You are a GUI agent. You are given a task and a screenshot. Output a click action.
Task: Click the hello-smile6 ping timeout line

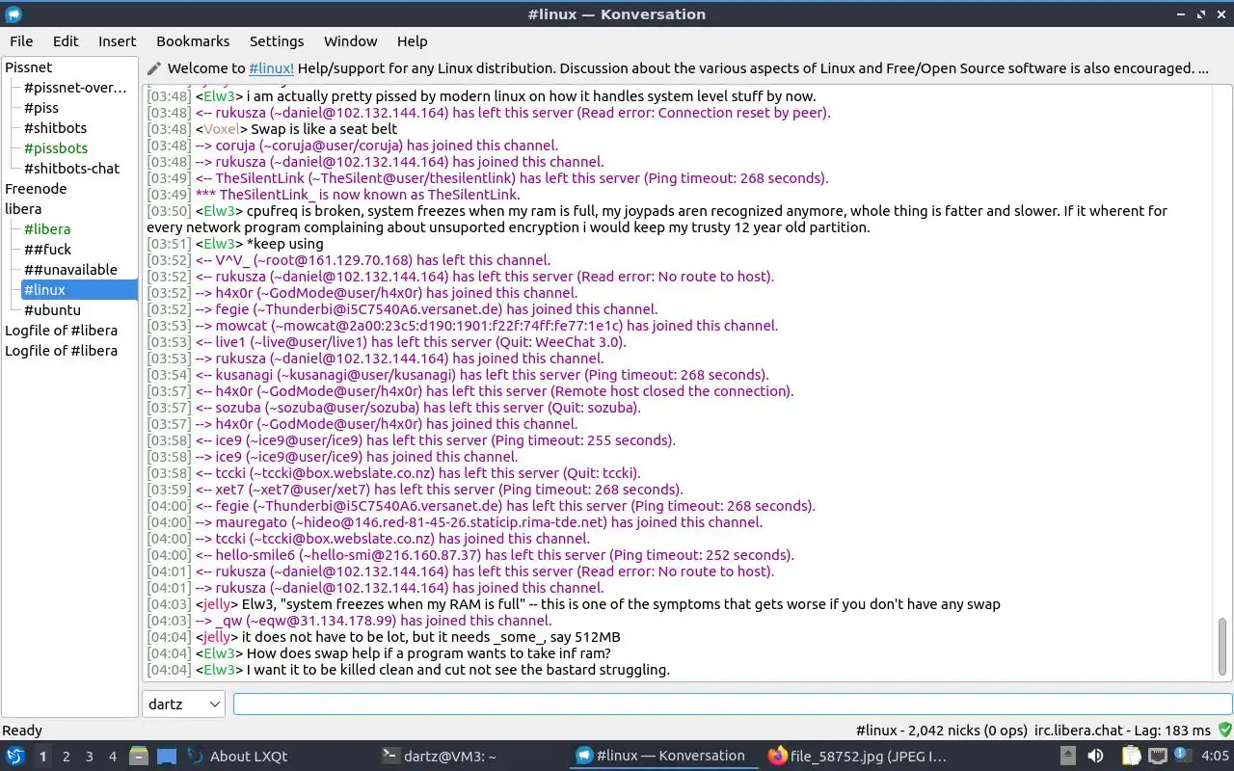[x=470, y=555]
